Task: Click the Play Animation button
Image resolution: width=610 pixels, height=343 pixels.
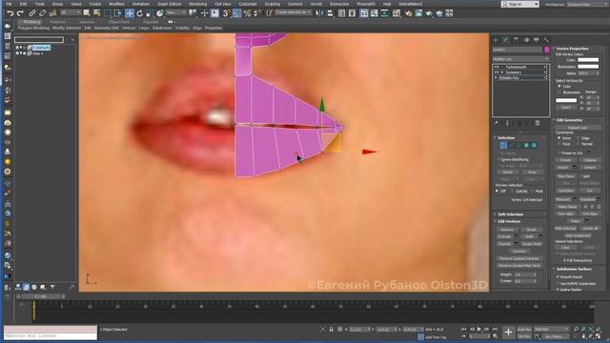Action: (x=479, y=330)
